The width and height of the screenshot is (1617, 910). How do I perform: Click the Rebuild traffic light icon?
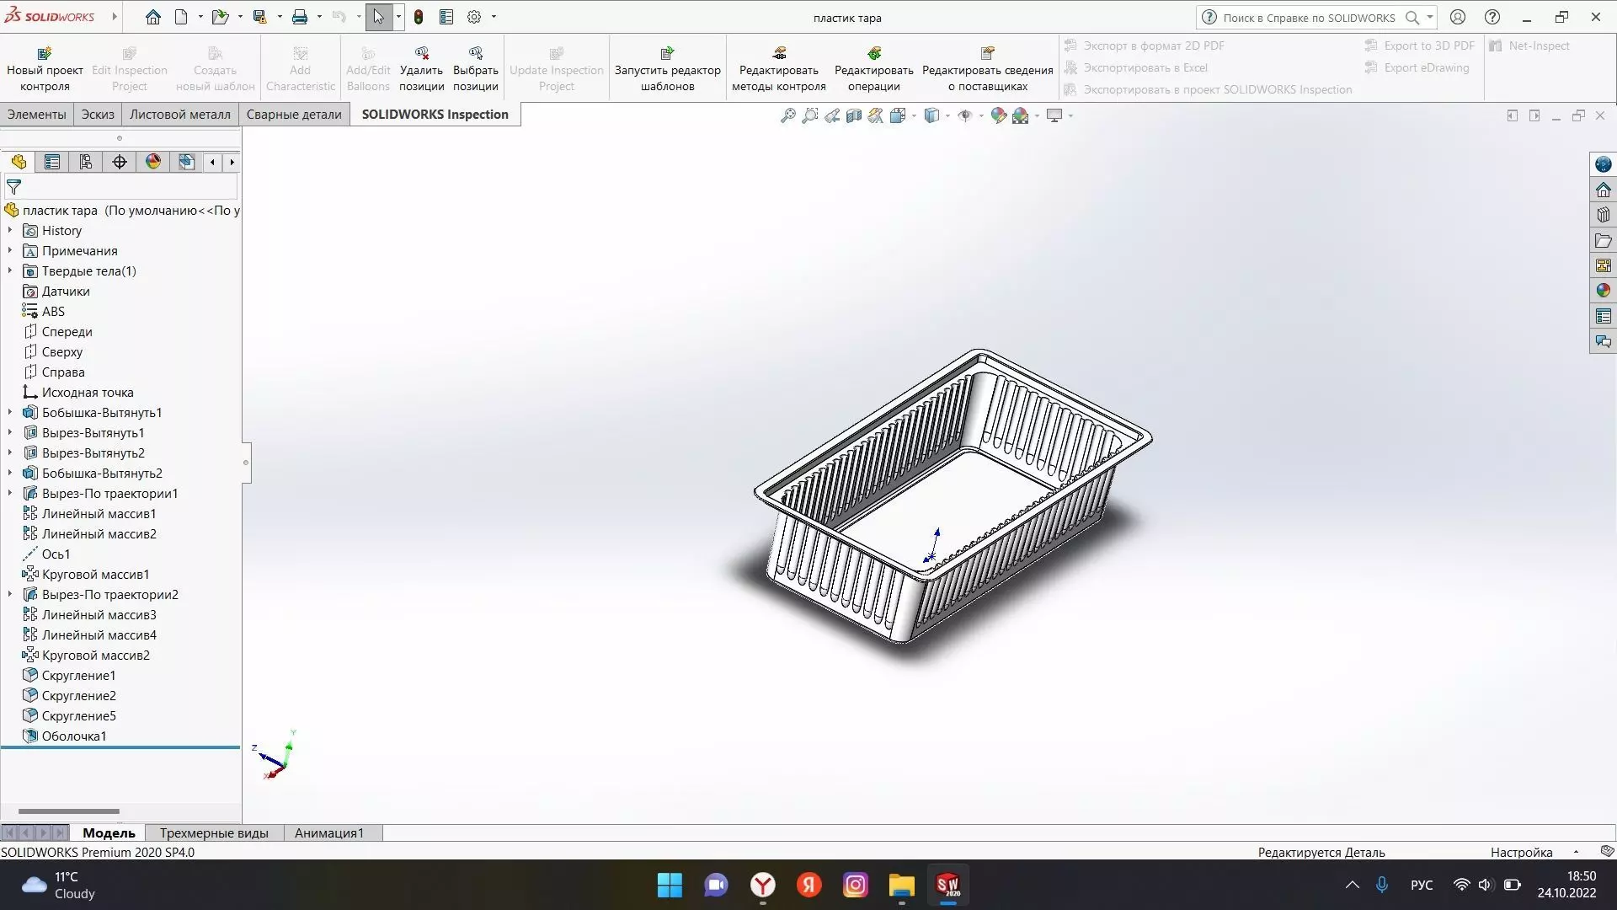pyautogui.click(x=419, y=17)
